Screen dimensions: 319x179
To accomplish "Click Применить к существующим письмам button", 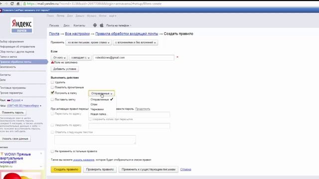I will point(149,169).
